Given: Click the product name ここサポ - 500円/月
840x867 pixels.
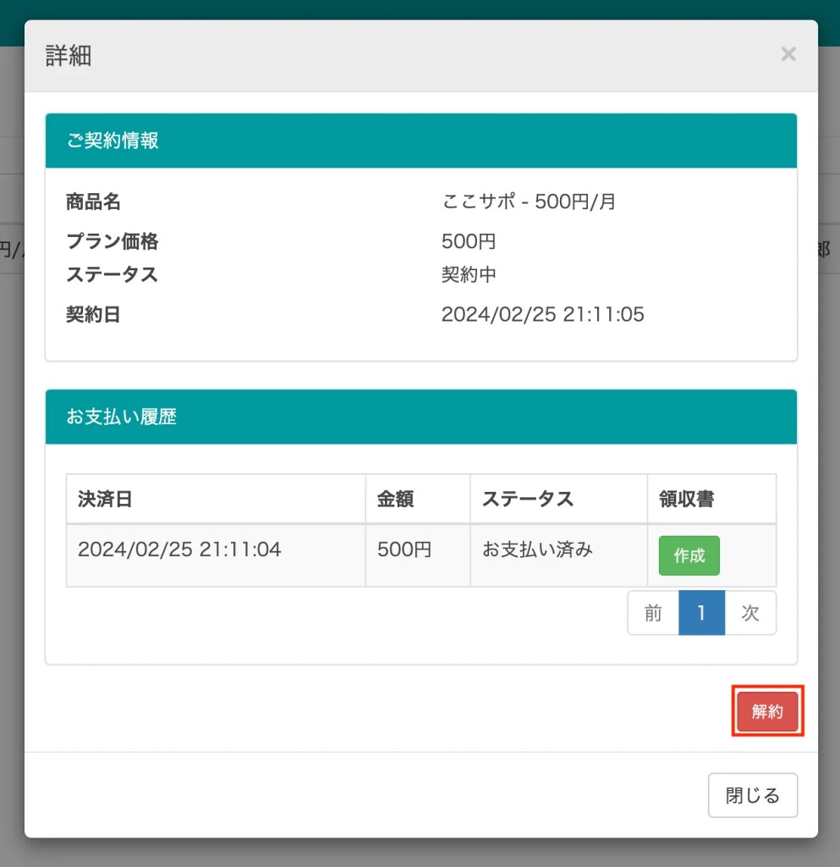Looking at the screenshot, I should pos(529,202).
